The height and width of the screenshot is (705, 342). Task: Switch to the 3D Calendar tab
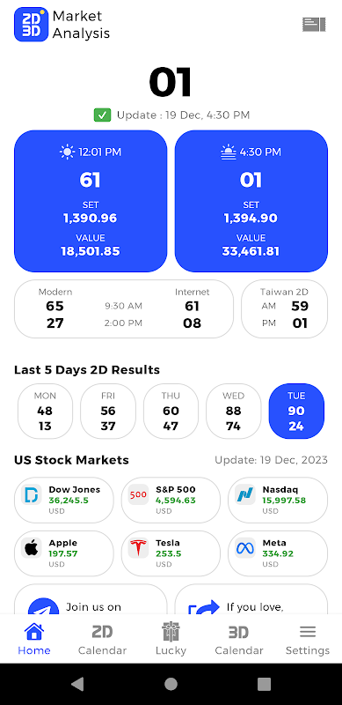coord(239,640)
